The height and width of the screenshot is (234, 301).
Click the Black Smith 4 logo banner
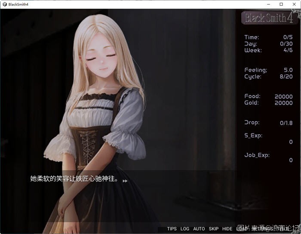coord(269,18)
